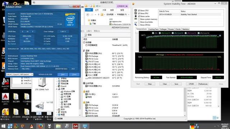
Task: Switch to the Cooling Fans tab
Action: point(153,29)
